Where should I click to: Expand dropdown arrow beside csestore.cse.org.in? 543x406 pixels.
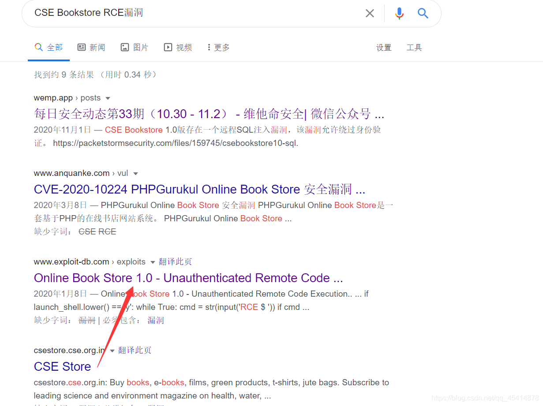coord(112,351)
